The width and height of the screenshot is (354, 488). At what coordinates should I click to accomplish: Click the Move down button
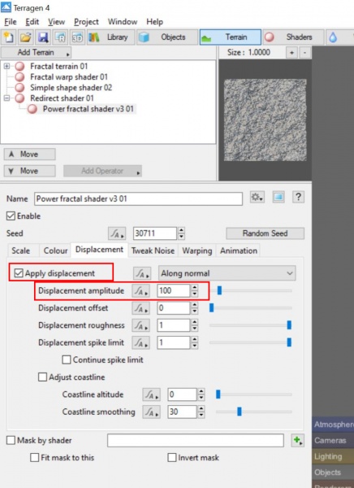coord(29,171)
